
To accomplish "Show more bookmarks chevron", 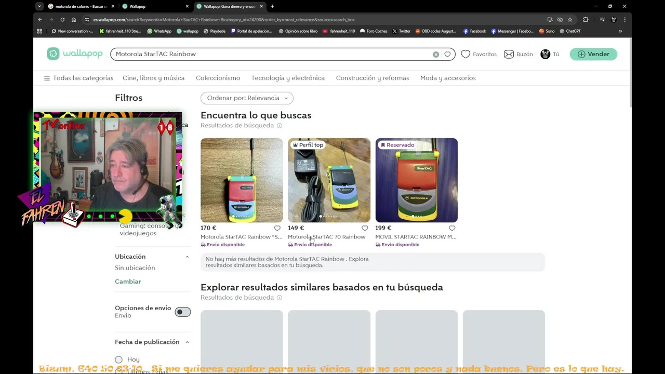I will [620, 31].
